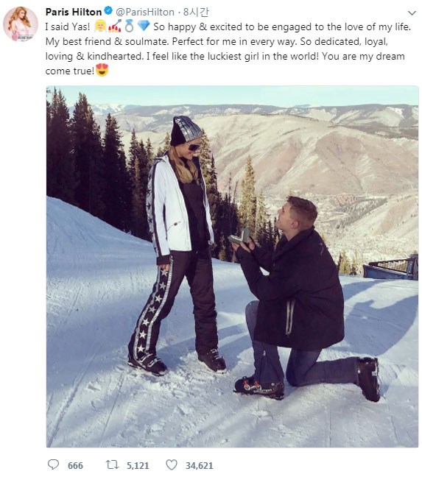Click the 666 replies count

(75, 465)
